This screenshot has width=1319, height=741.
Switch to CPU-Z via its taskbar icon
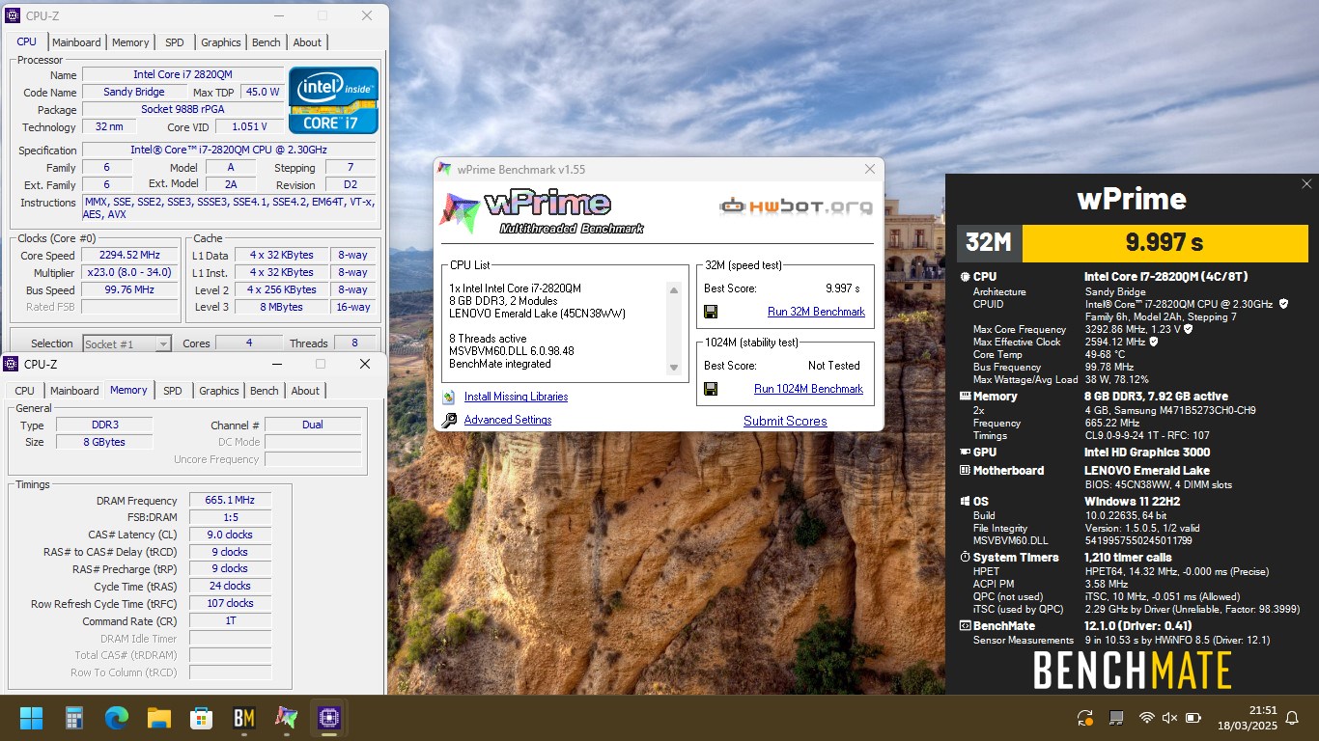329,718
